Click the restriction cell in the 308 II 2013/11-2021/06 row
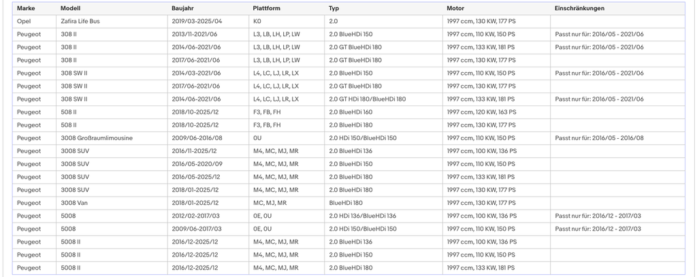 [x=617, y=34]
